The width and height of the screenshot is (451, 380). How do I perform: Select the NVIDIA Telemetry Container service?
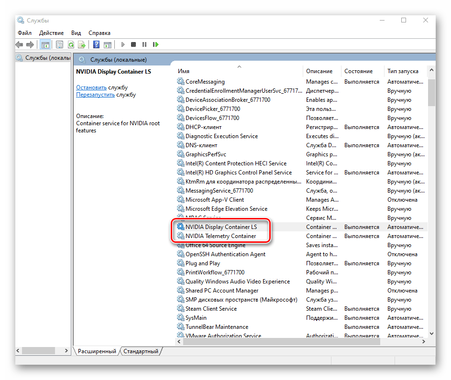click(x=220, y=236)
